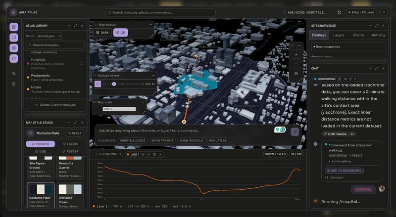Select the palette icon in left sidebar
This screenshot has width=396, height=217.
[x=14, y=58]
